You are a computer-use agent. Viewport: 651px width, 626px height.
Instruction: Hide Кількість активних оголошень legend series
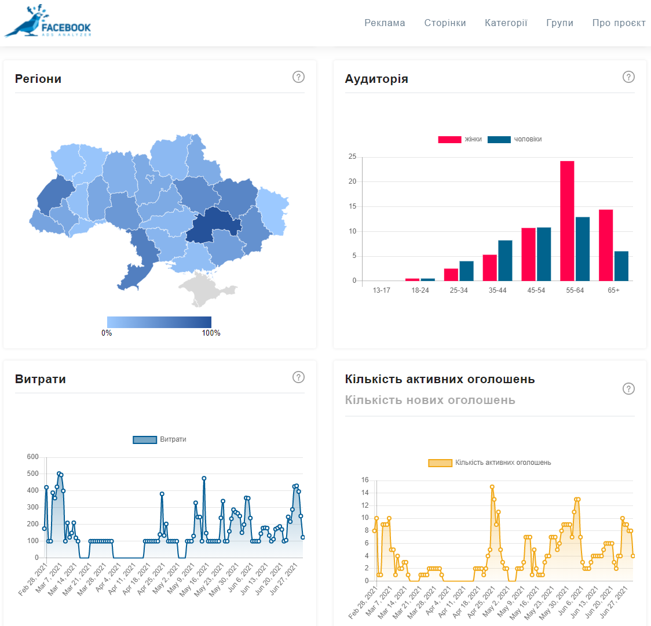coord(489,463)
